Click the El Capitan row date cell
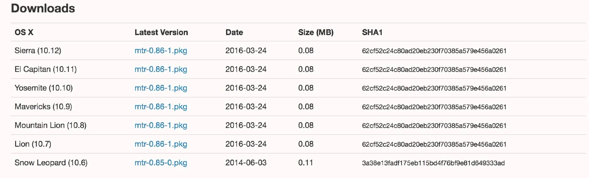The image size is (589, 178). (246, 69)
